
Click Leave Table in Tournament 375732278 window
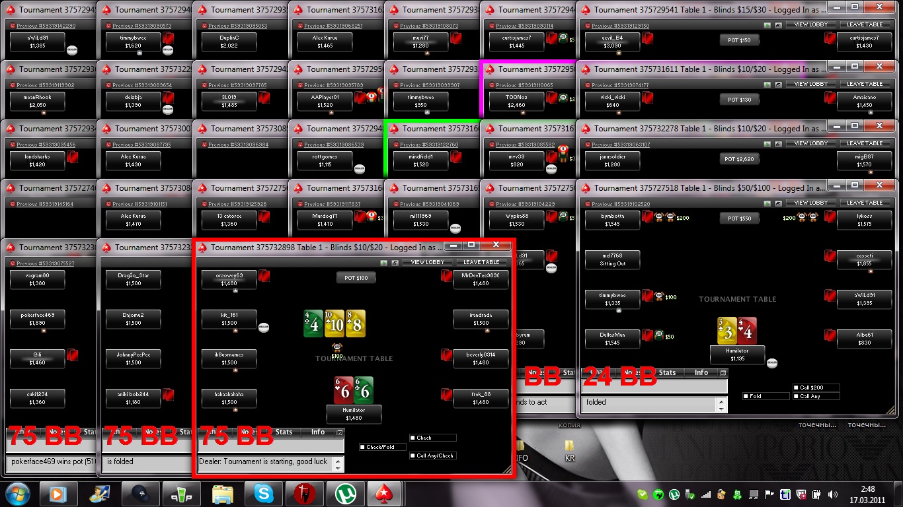click(x=865, y=143)
